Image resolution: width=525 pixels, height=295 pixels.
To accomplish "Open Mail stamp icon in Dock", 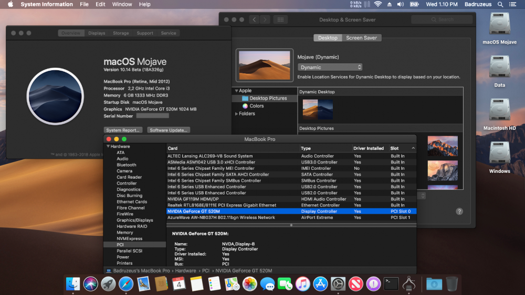I will coord(144,284).
